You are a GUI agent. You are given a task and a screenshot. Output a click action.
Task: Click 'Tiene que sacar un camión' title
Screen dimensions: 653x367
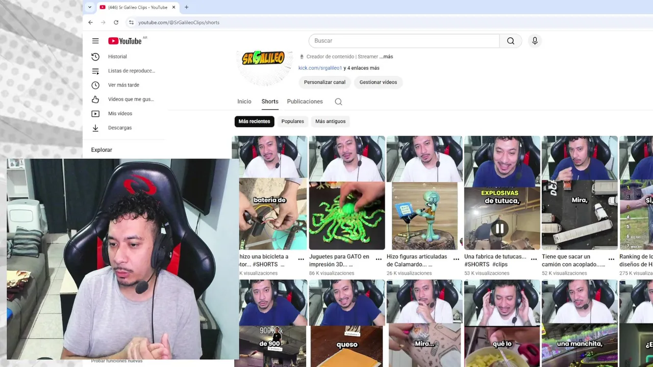coord(573,260)
